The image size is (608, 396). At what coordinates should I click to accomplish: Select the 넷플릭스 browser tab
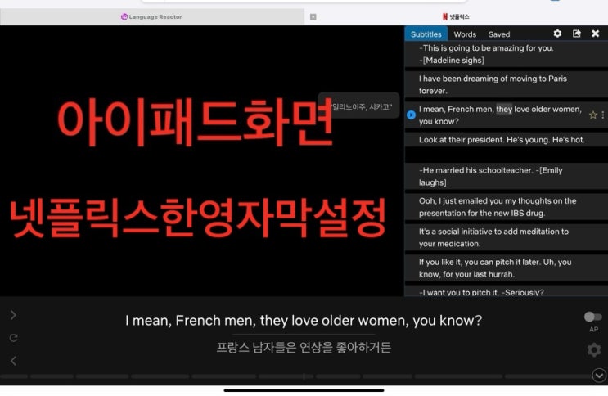[456, 16]
